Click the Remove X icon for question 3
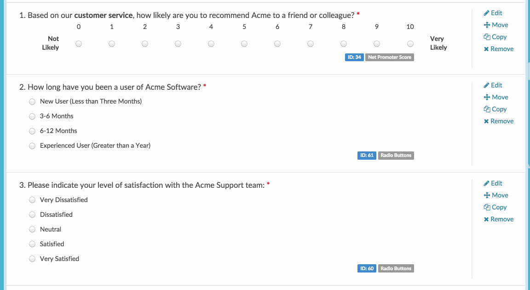Screen dimensions: 530x290 pyautogui.click(x=486, y=219)
